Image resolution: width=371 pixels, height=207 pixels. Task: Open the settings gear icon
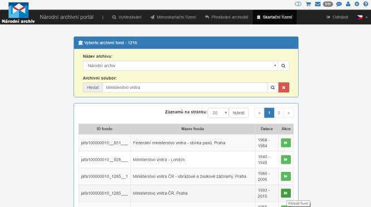(x=357, y=4)
